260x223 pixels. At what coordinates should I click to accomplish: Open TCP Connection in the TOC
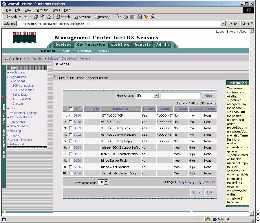pyautogui.click(x=23, y=86)
